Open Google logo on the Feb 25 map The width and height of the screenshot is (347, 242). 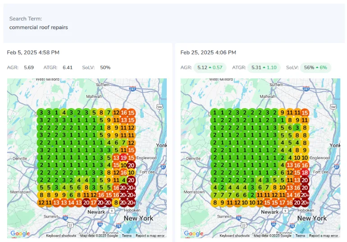(x=193, y=233)
